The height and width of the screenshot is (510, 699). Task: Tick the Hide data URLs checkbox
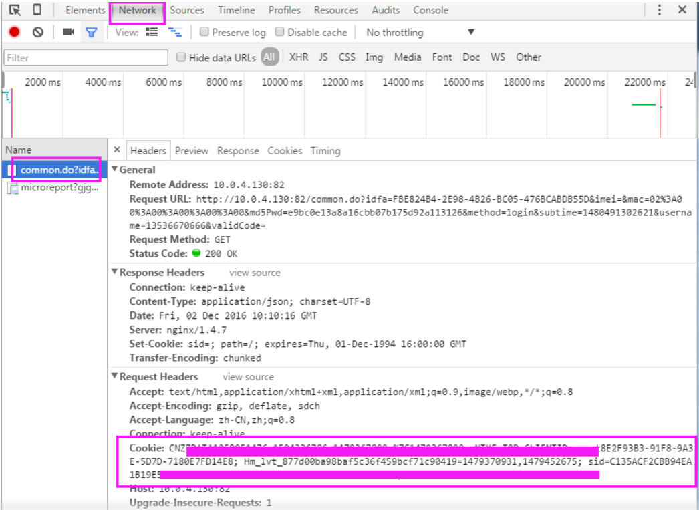click(181, 57)
